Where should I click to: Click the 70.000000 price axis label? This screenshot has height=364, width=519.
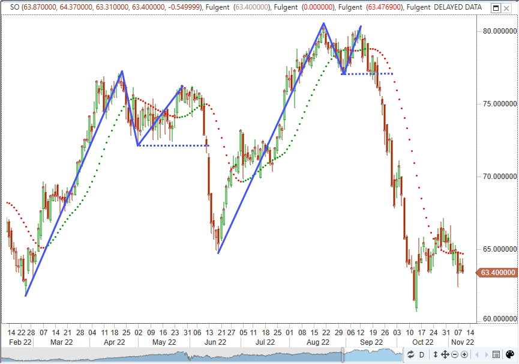pyautogui.click(x=500, y=177)
